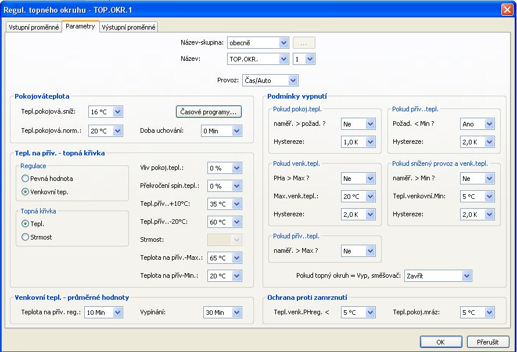This screenshot has width=517, height=352.
Task: Open Pokud pokoj.tepl. Hystereze dropdown 1,0 K
Action: [358, 142]
